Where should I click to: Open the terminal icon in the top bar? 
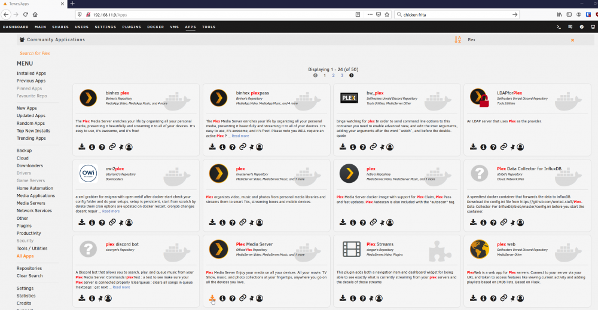(x=559, y=27)
